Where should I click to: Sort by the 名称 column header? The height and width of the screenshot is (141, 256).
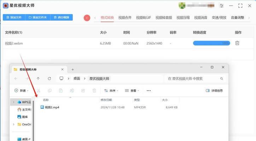click(x=46, y=100)
